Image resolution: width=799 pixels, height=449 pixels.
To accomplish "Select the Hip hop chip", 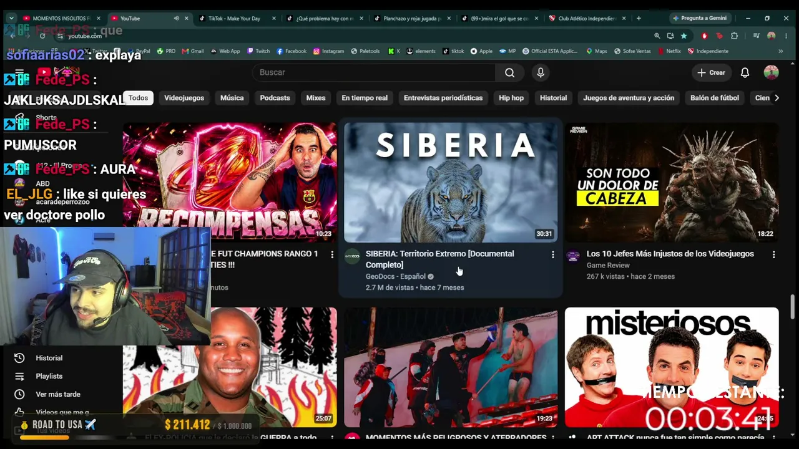I will (x=511, y=98).
